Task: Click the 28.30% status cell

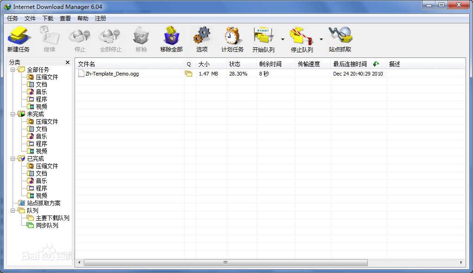Action: point(238,74)
